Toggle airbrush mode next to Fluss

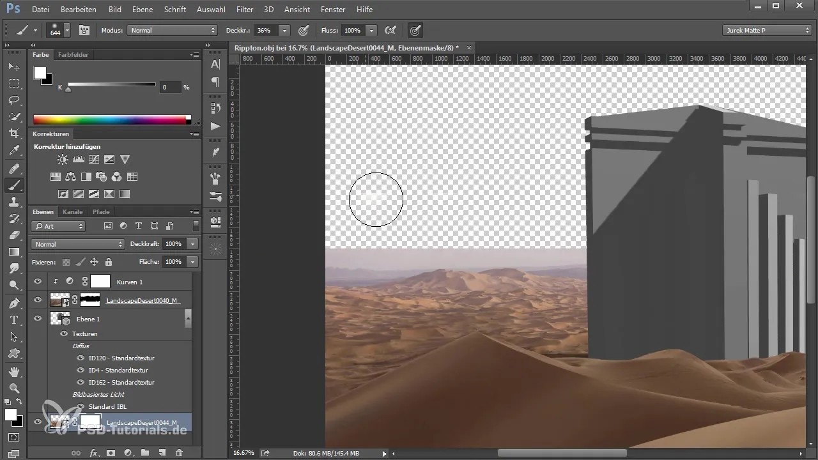point(390,30)
